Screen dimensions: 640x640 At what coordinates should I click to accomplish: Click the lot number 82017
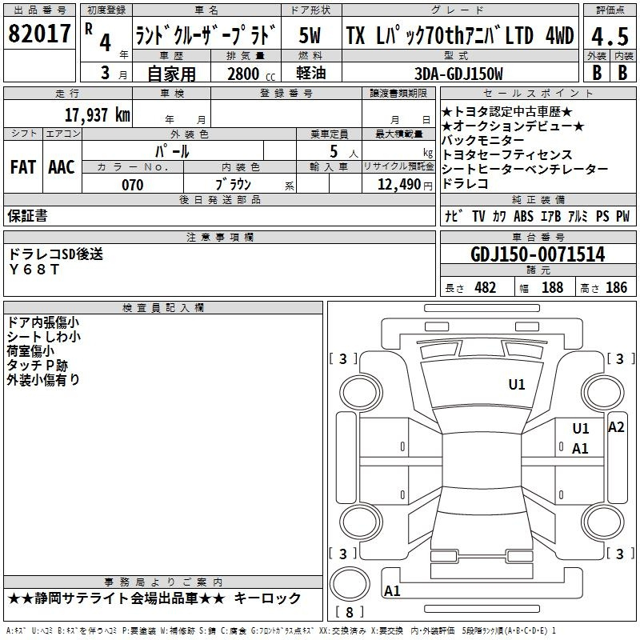coord(39,34)
